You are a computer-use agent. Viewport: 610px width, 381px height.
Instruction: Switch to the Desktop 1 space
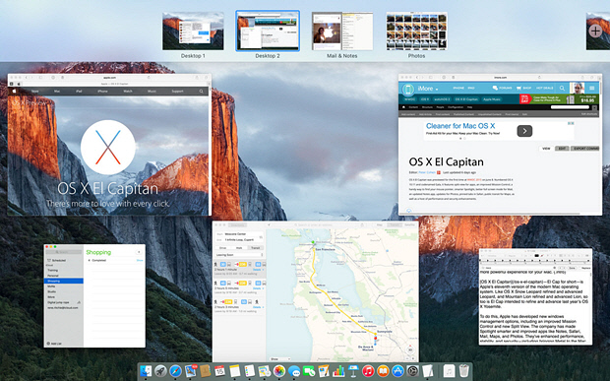(193, 32)
